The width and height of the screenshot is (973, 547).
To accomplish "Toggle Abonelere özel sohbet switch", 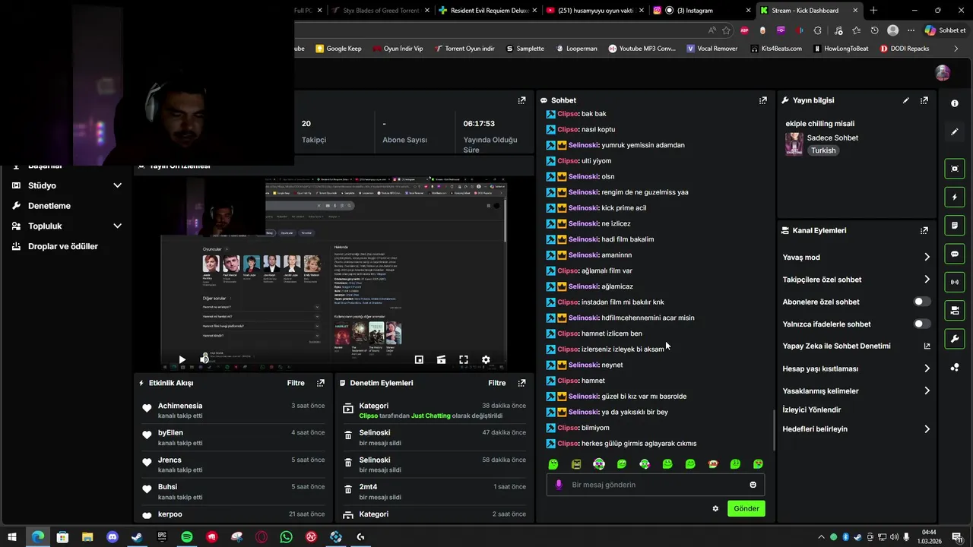I will click(x=921, y=302).
